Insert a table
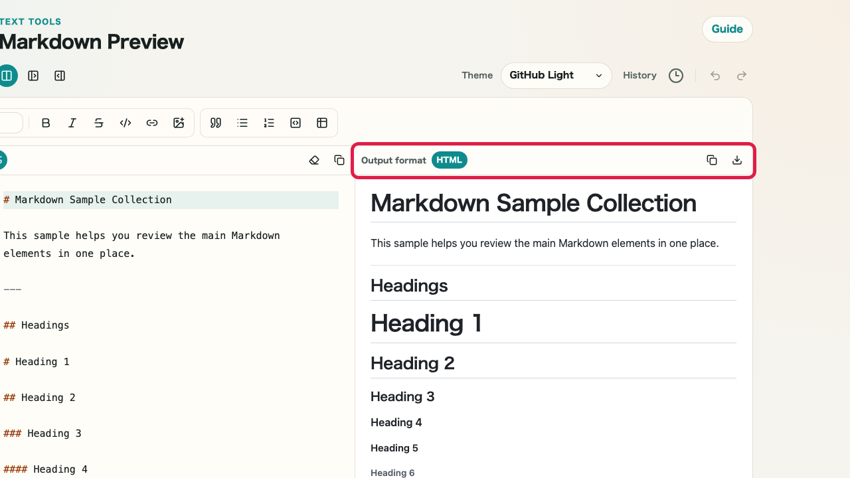The height and width of the screenshot is (478, 850). pos(322,123)
